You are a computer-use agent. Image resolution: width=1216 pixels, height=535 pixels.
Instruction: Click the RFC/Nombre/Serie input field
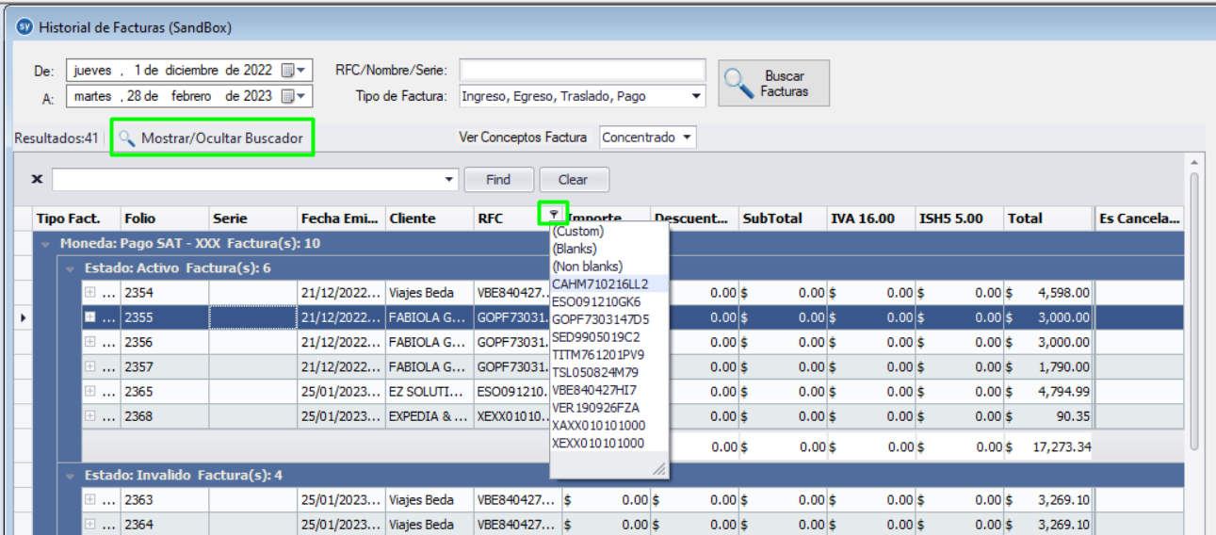pyautogui.click(x=582, y=71)
